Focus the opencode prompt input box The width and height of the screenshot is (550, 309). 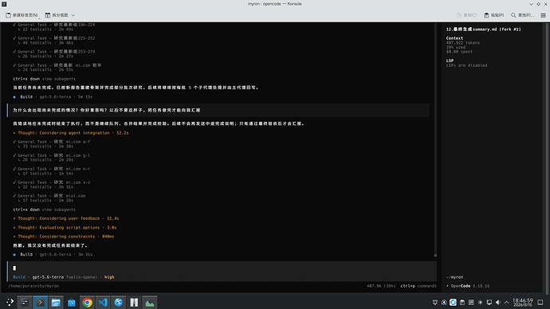(222, 268)
